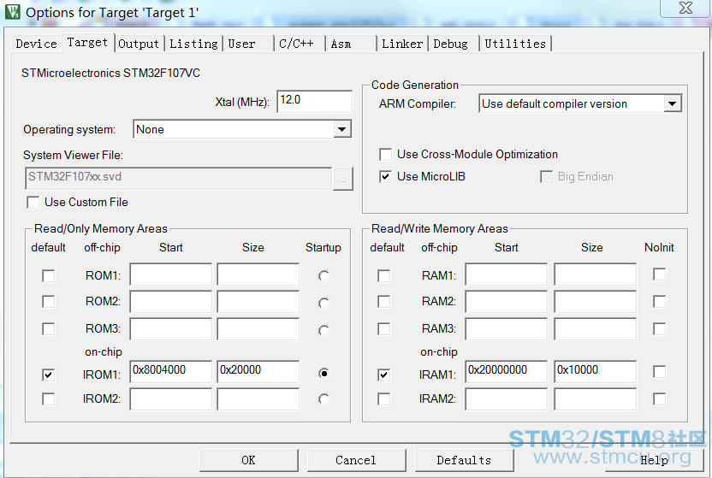Image resolution: width=712 pixels, height=478 pixels.
Task: Enable NoInit for RAM1
Action: [659, 274]
